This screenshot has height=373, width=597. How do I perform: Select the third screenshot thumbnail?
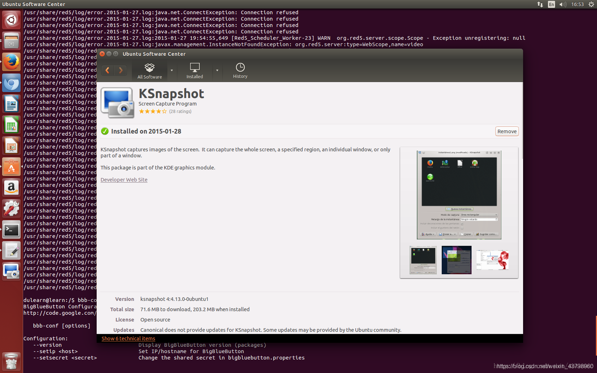(x=493, y=260)
